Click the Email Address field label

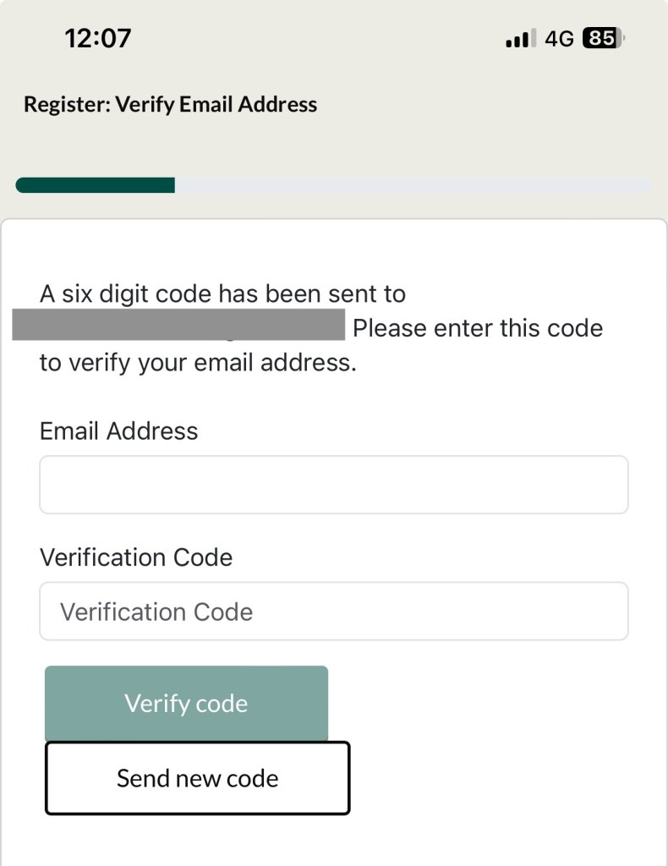[118, 430]
